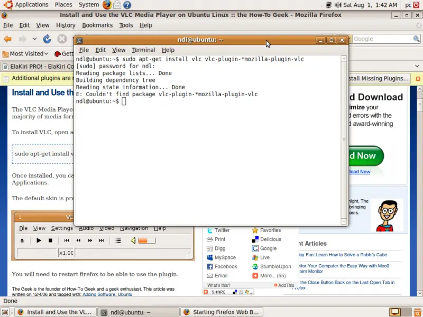Share via Digg icon link
This screenshot has height=317, width=423.
point(216,248)
